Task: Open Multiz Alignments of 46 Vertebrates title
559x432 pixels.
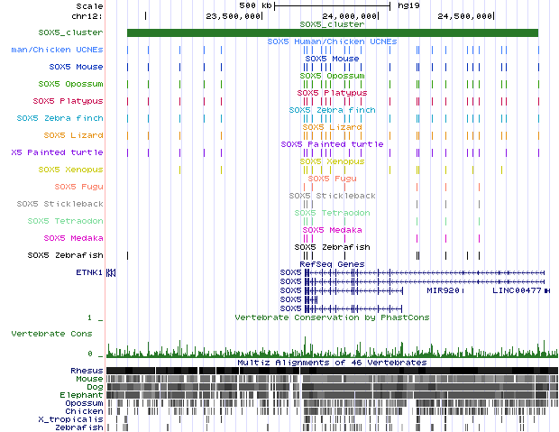Action: (x=332, y=362)
